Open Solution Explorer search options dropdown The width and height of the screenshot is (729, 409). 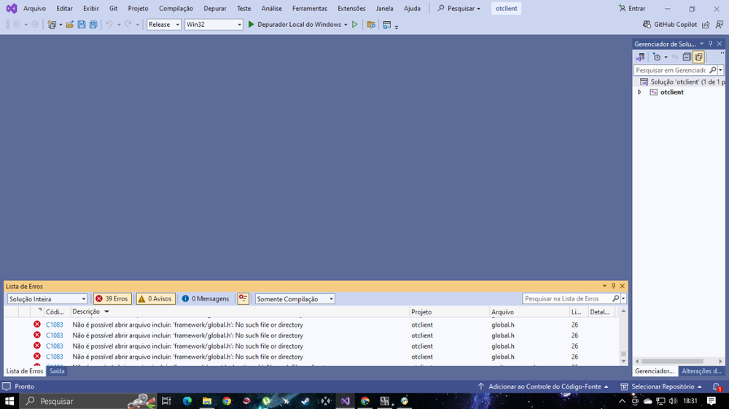coord(721,70)
